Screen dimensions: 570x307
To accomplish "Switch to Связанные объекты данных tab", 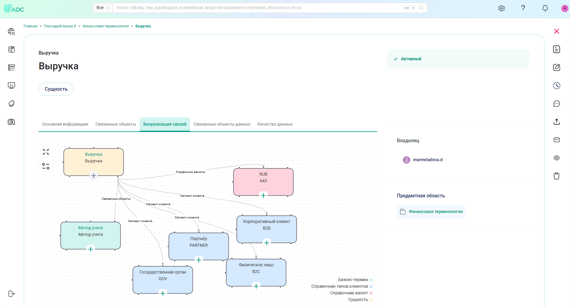I will tap(222, 124).
